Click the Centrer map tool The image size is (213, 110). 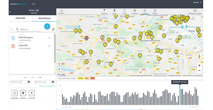(x=155, y=12)
